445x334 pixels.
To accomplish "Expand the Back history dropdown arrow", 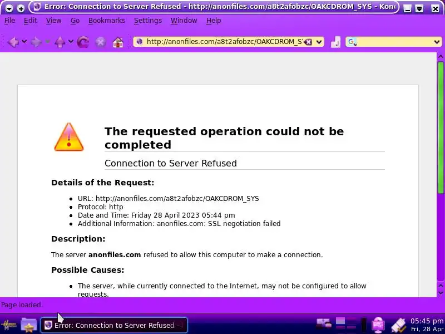I will coord(24,42).
